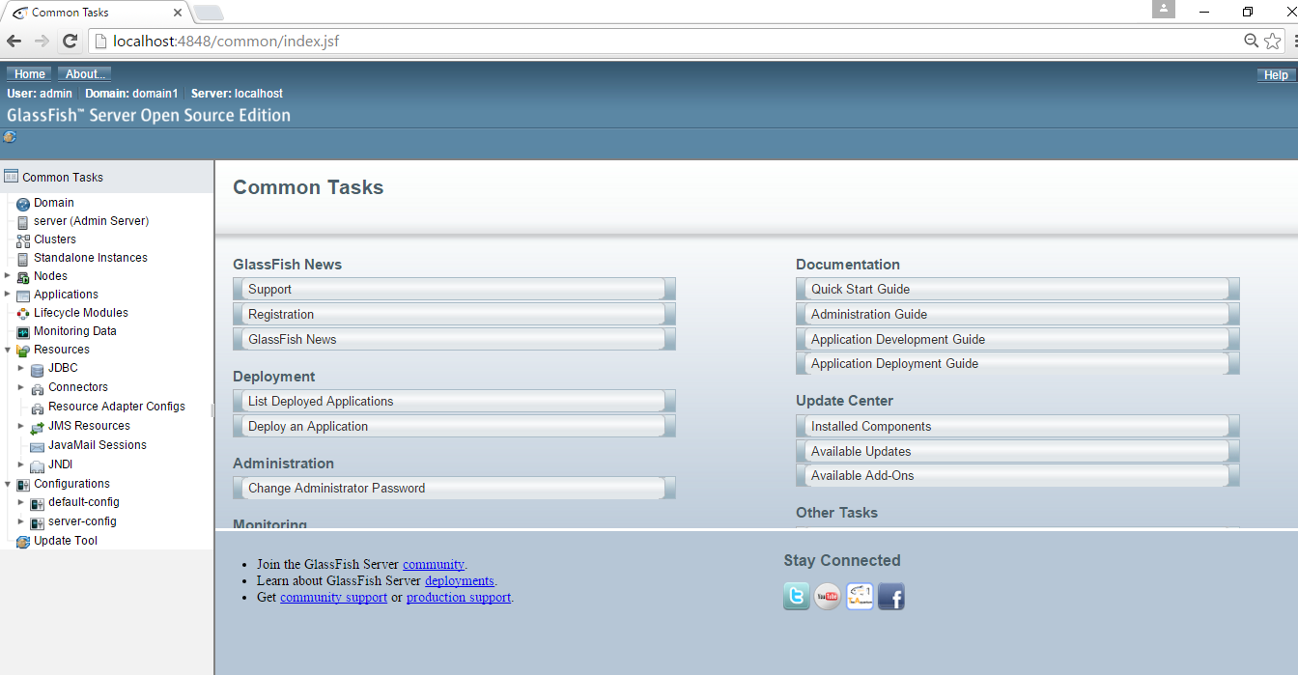Open the Support task
Image resolution: width=1298 pixels, height=675 pixels.
point(454,290)
